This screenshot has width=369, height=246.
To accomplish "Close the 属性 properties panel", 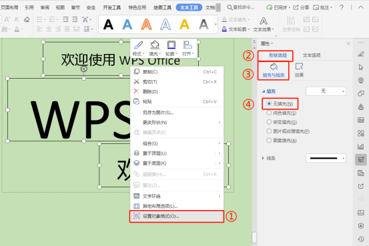I will coord(348,43).
